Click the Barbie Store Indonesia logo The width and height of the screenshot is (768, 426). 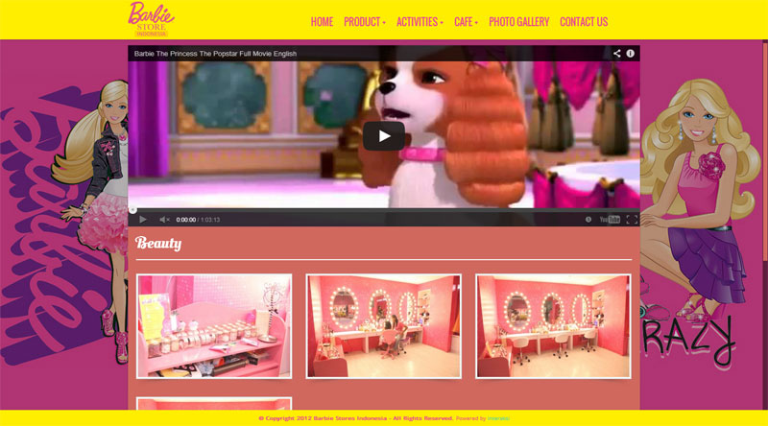151,19
